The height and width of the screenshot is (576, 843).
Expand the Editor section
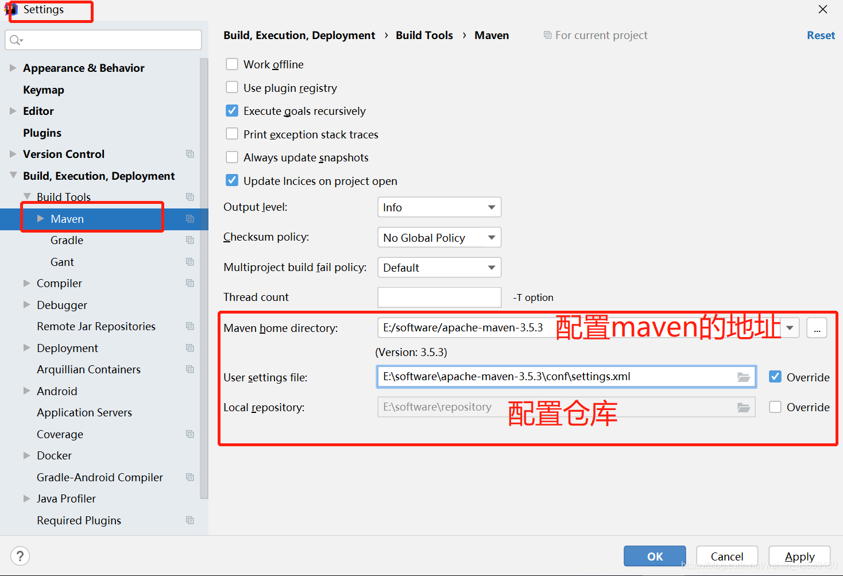[x=13, y=111]
